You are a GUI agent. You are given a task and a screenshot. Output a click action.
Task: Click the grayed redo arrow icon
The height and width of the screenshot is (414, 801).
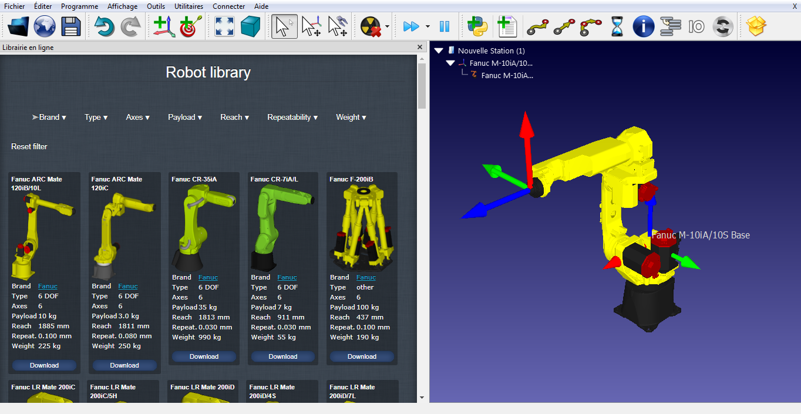pos(130,26)
